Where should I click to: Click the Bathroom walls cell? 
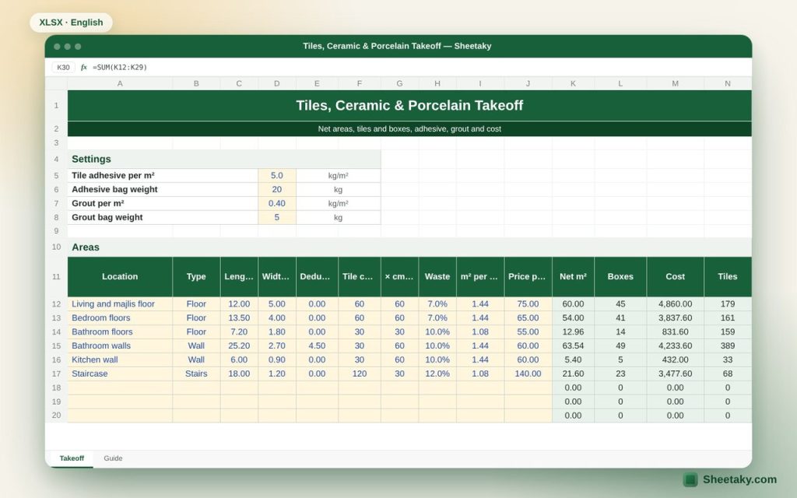tap(120, 345)
